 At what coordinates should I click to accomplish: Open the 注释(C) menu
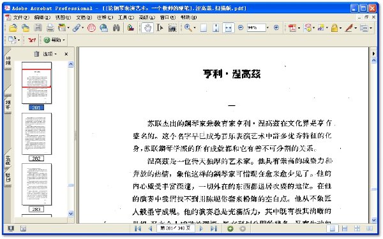coord(105,17)
